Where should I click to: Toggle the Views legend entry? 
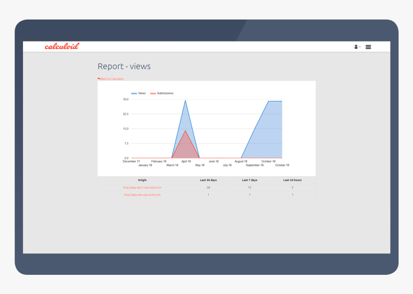pos(138,94)
